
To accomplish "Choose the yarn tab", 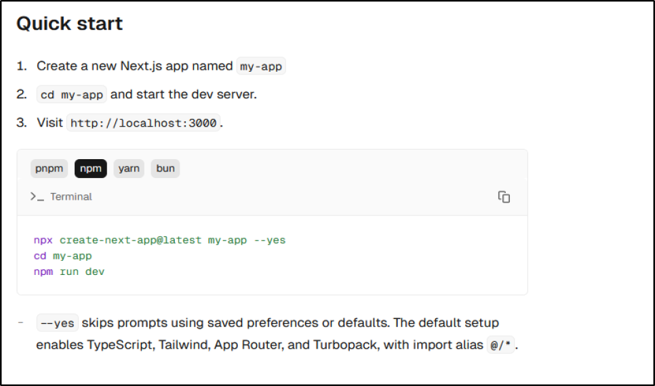I will click(x=129, y=169).
